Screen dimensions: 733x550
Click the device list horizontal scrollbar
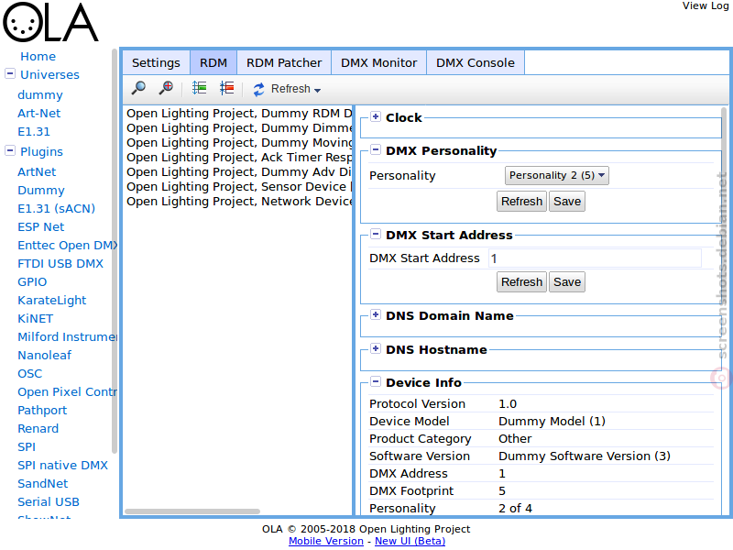point(192,511)
